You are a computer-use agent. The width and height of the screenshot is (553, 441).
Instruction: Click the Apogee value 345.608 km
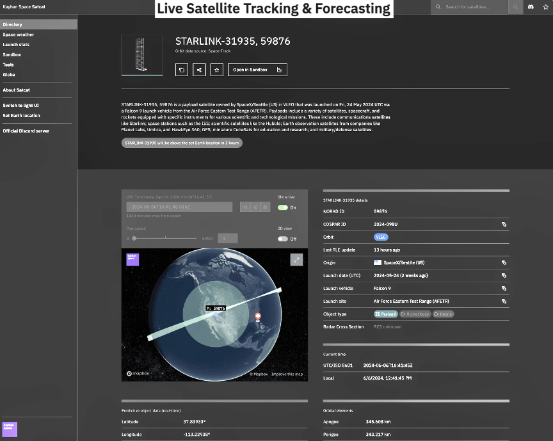click(378, 422)
